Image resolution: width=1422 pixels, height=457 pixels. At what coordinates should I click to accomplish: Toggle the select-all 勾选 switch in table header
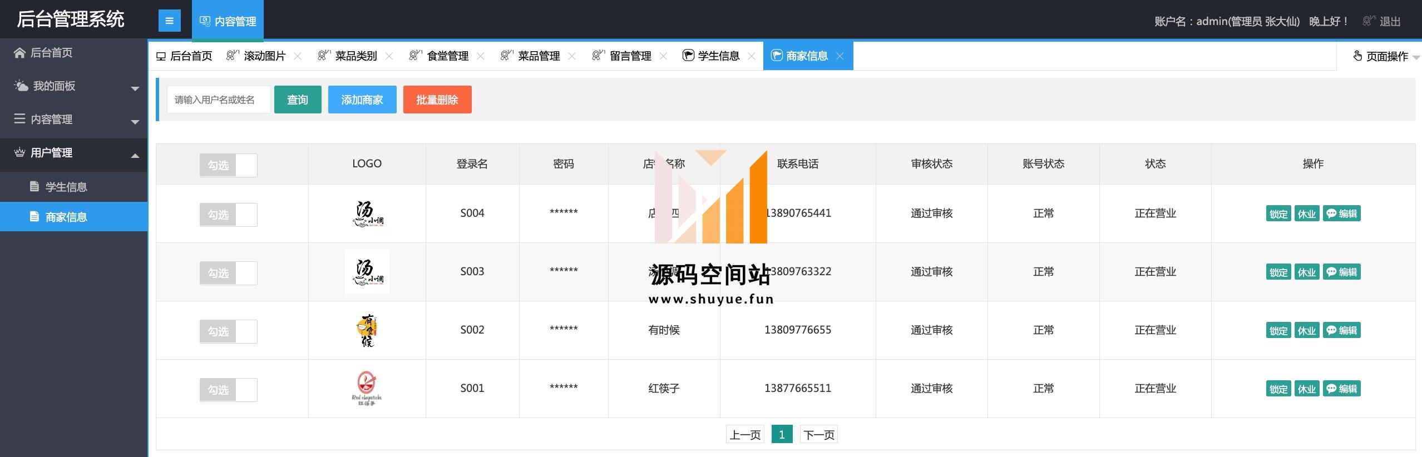(x=228, y=165)
